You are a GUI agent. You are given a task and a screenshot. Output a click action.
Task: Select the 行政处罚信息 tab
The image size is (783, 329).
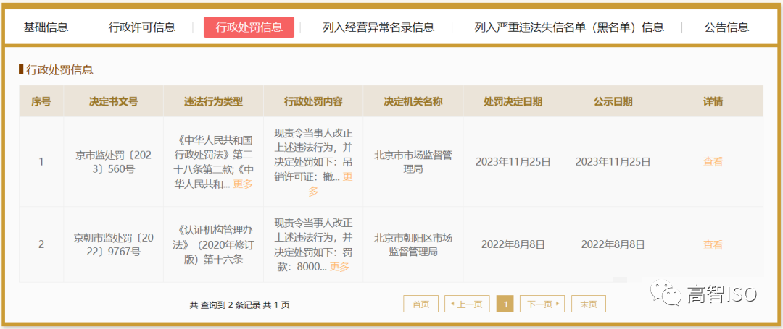click(x=249, y=27)
